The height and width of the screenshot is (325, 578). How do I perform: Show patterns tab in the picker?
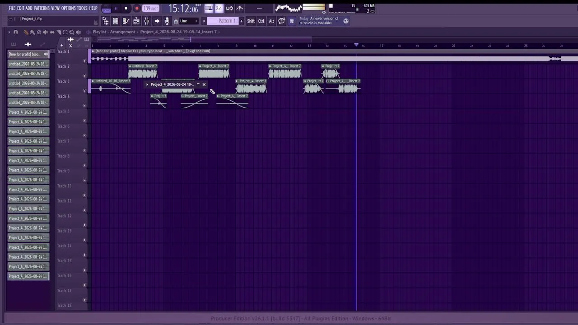click(x=14, y=44)
